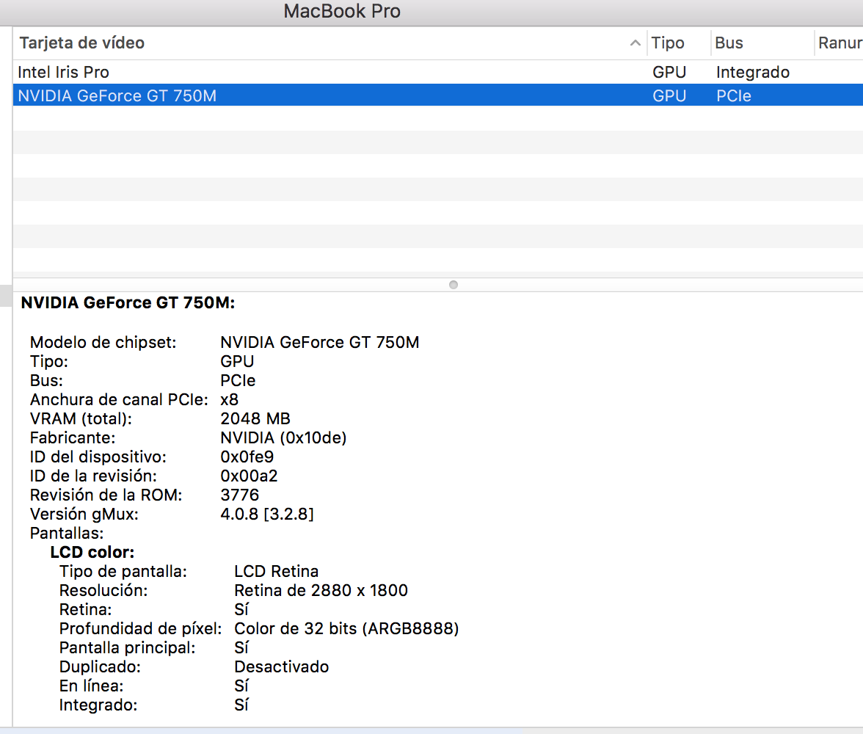Click the Duplicado: label

[100, 666]
